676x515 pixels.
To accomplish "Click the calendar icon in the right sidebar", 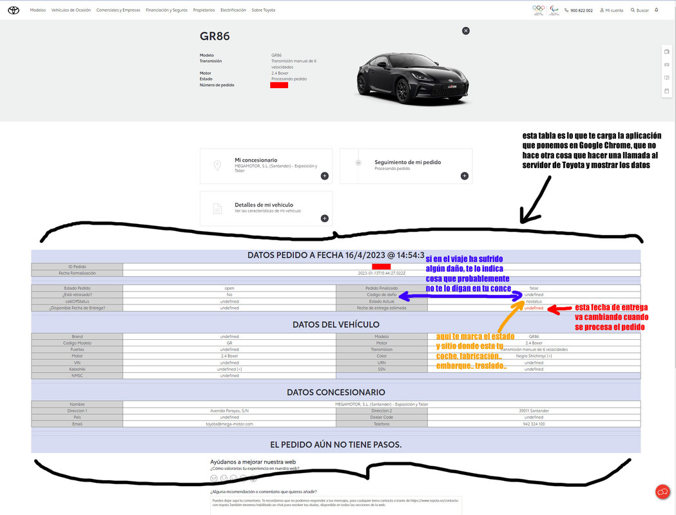I will tap(666, 91).
